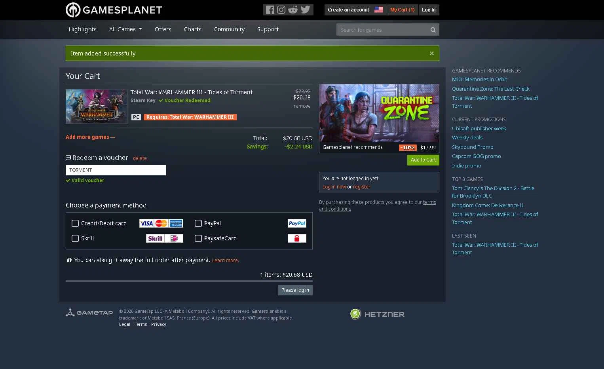Open the Support menu item
The width and height of the screenshot is (604, 369).
pyautogui.click(x=268, y=29)
